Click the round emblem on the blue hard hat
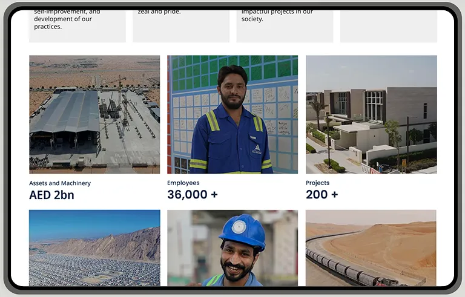This screenshot has height=297, width=465. [x=239, y=227]
